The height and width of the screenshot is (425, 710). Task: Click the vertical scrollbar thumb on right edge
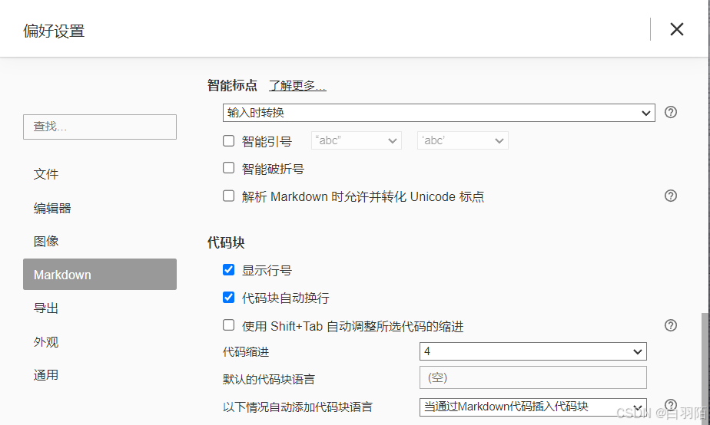click(705, 368)
